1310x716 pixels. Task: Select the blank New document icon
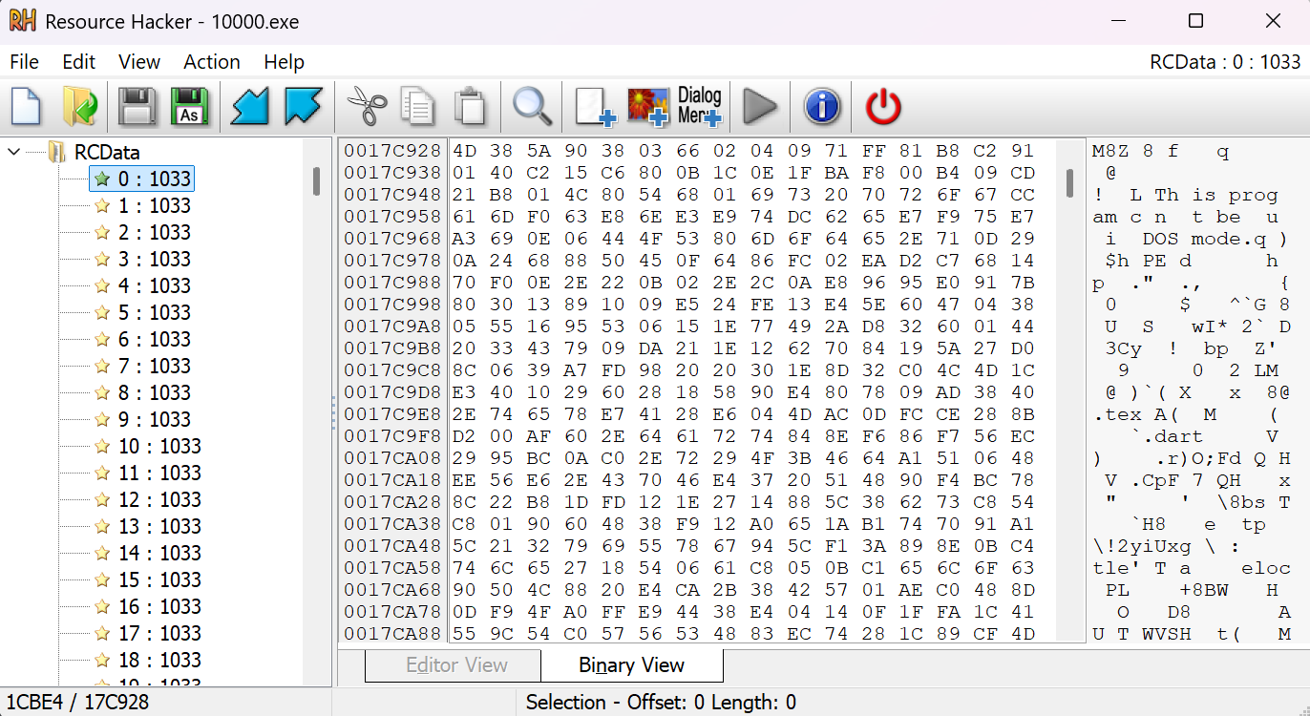26,107
